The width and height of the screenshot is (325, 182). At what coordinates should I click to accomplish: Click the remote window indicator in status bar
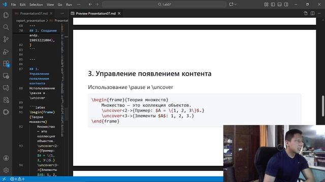(x=4, y=179)
